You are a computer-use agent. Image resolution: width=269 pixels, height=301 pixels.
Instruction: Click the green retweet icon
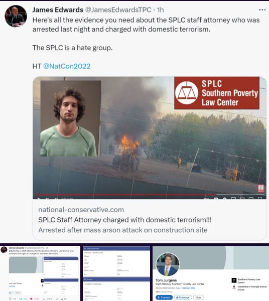(21, 298)
